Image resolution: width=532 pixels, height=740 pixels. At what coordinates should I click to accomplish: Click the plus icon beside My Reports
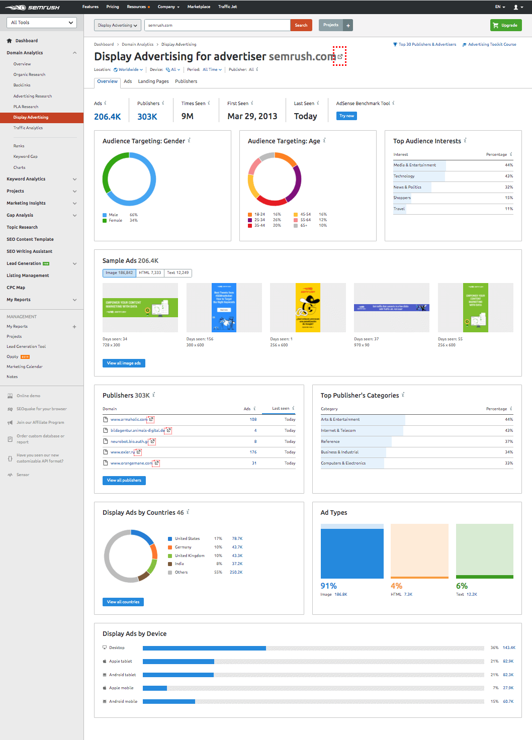click(x=74, y=327)
